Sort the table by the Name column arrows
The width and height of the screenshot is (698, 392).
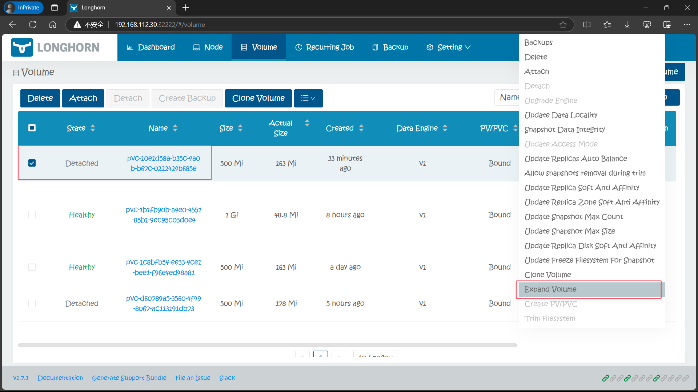pyautogui.click(x=175, y=128)
